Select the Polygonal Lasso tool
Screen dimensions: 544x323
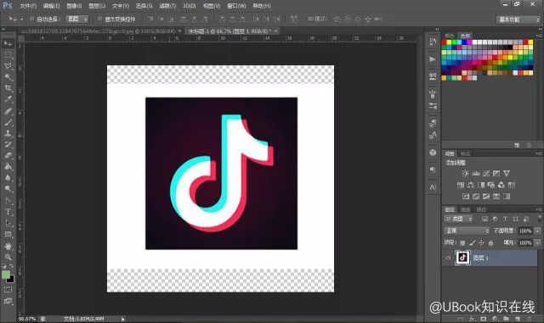tap(8, 66)
